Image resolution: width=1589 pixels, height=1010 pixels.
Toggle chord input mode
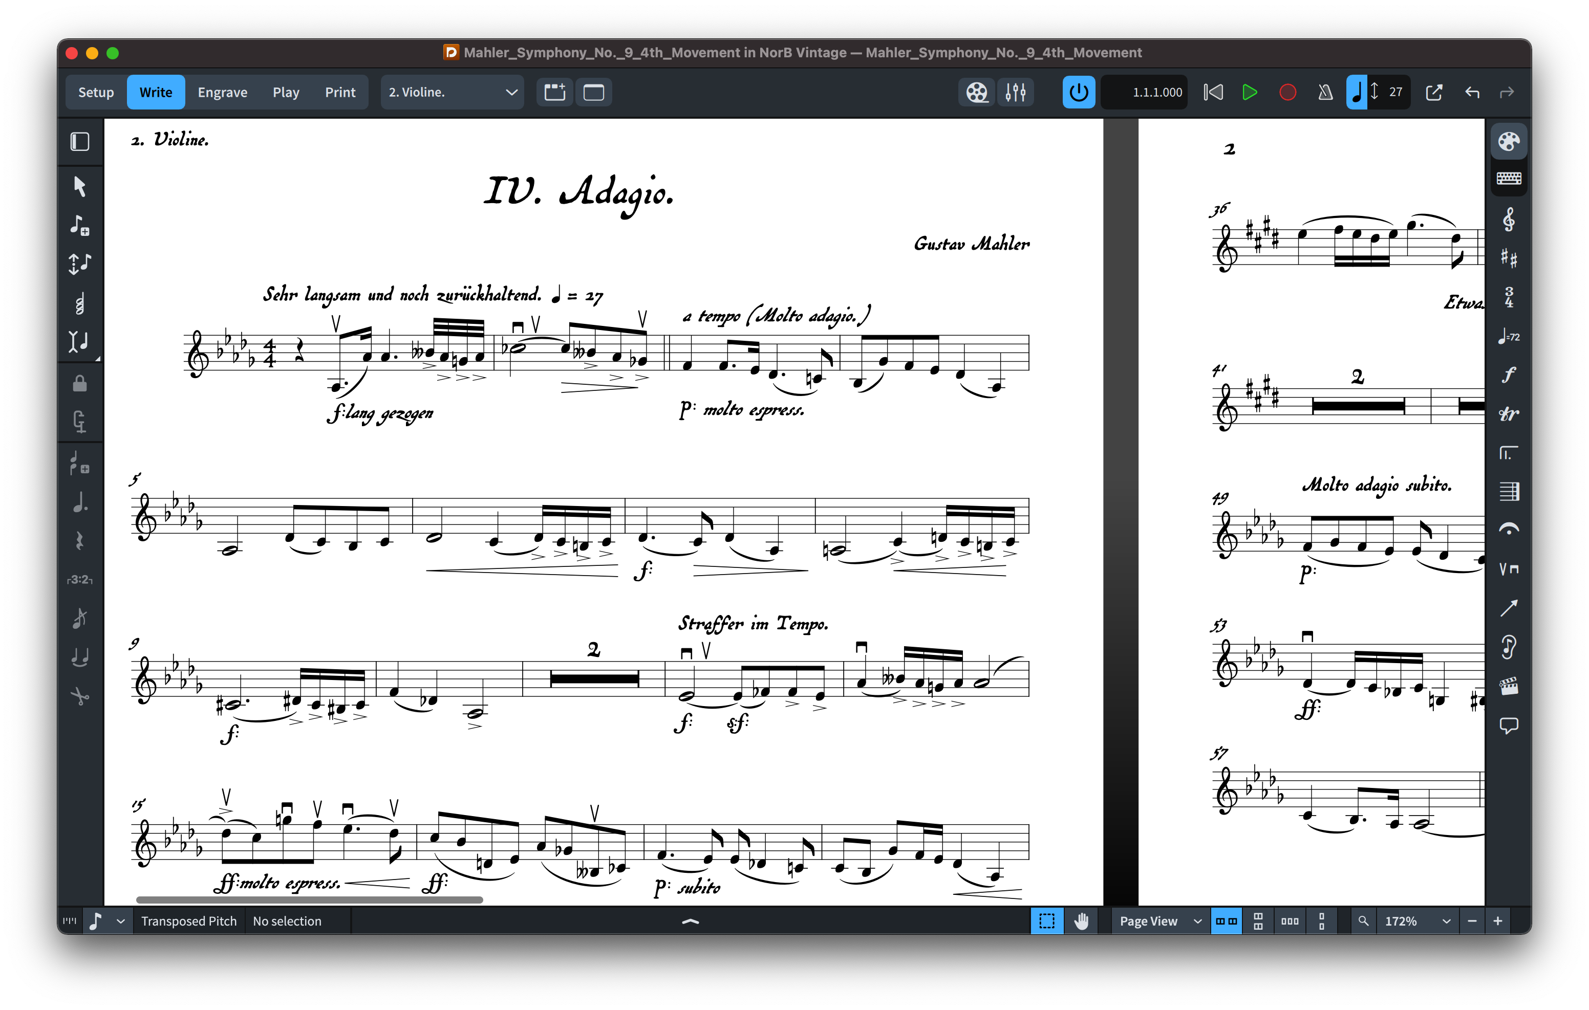pos(80,303)
